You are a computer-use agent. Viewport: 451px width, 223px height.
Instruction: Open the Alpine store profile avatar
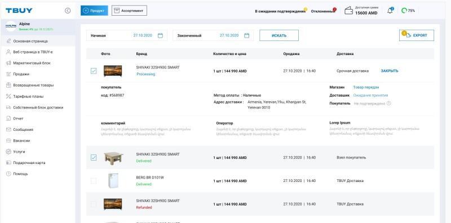pyautogui.click(x=11, y=26)
